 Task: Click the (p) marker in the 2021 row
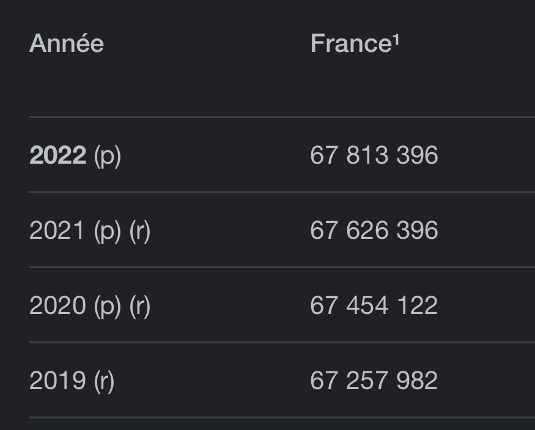click(x=108, y=231)
